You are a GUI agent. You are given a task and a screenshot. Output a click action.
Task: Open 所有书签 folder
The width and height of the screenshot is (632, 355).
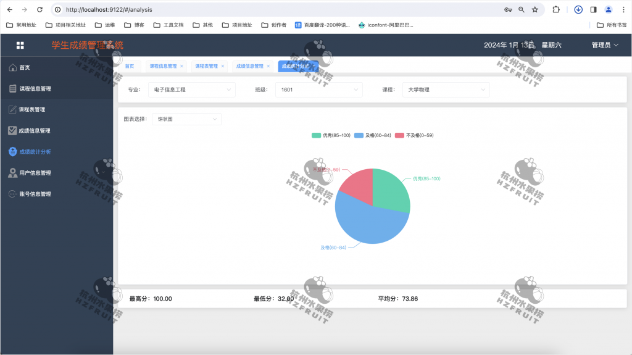click(612, 25)
